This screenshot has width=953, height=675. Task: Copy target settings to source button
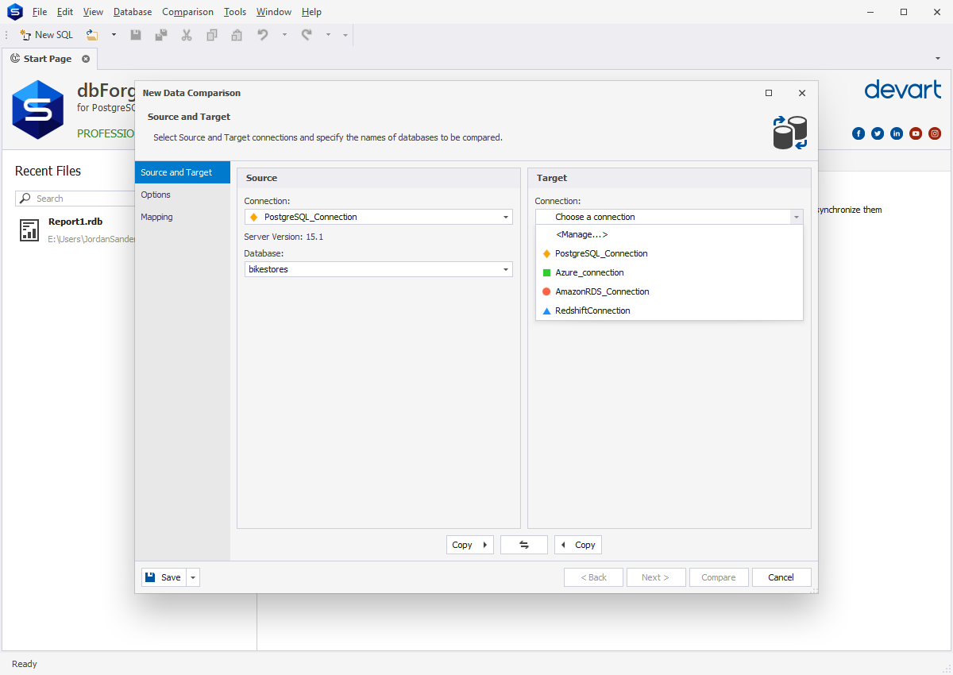coord(578,545)
